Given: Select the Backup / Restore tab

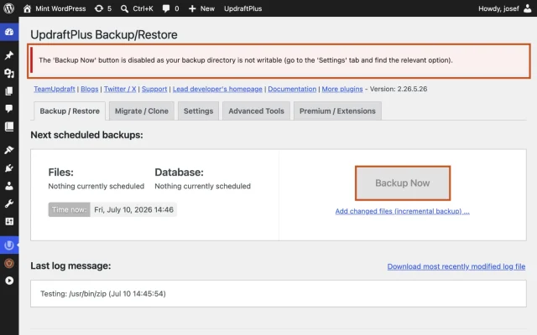Looking at the screenshot, I should [70, 111].
